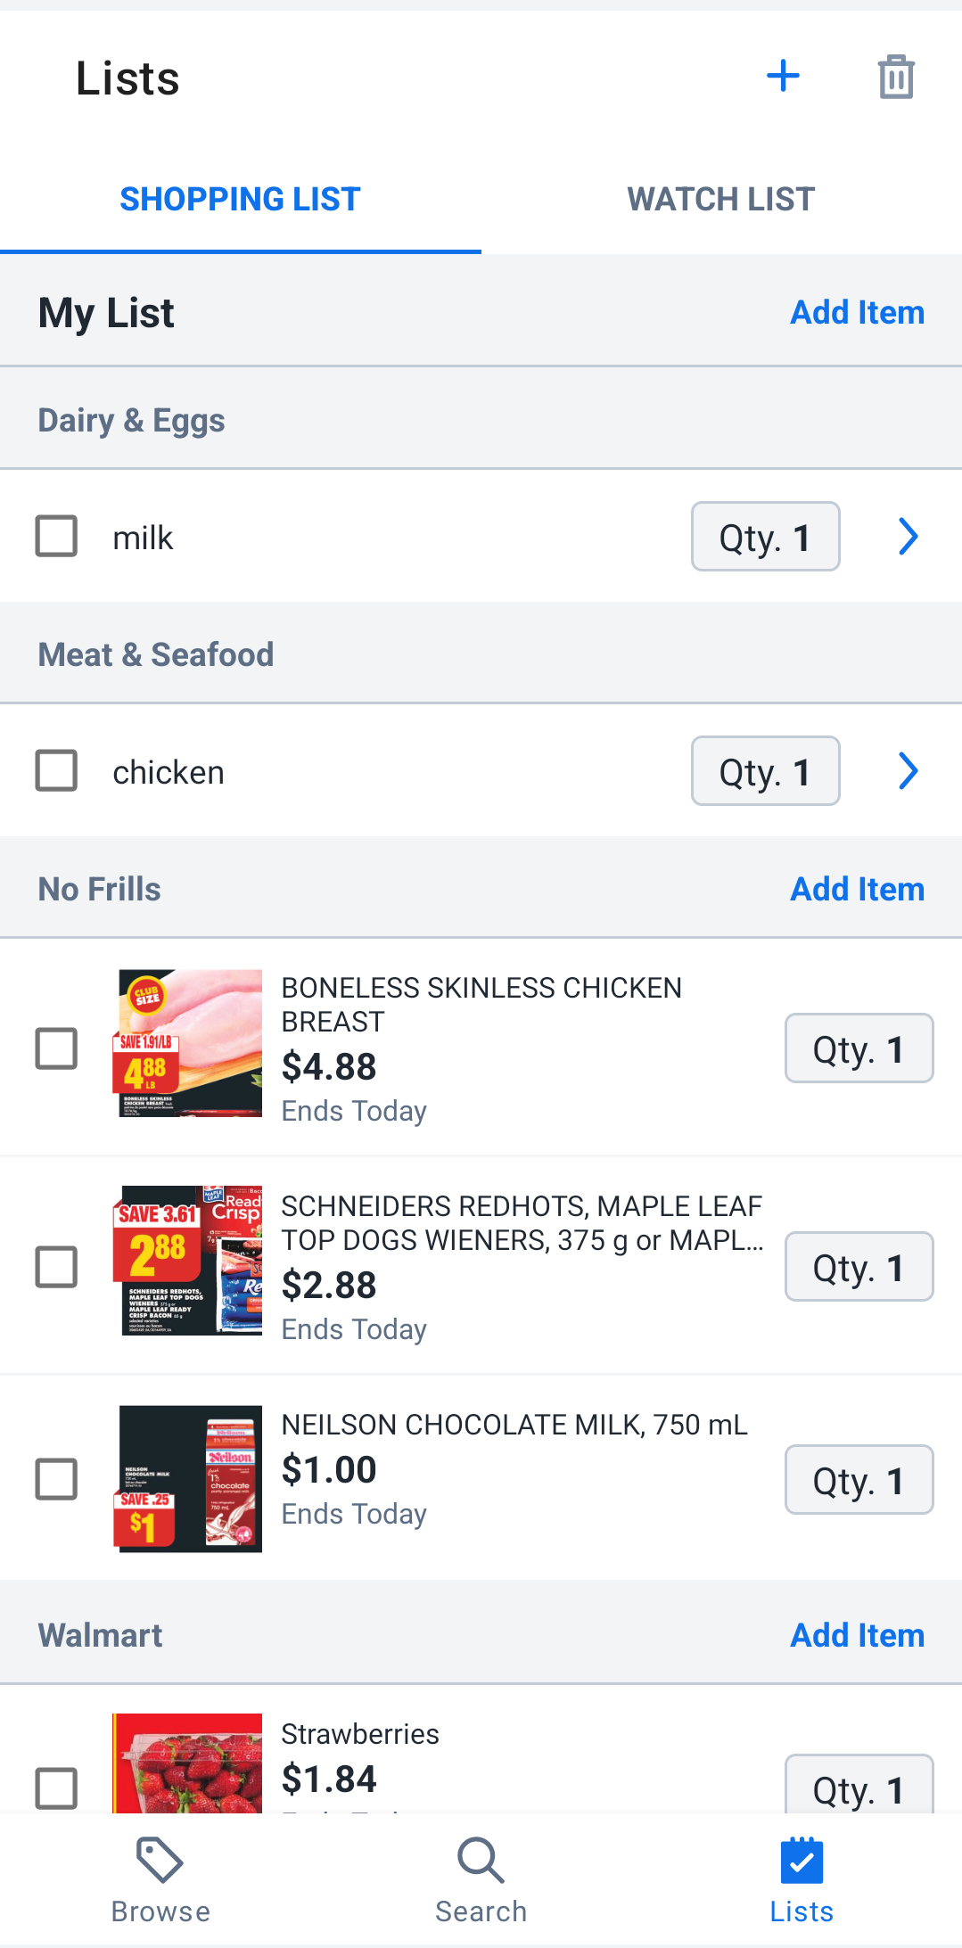The height and width of the screenshot is (1948, 962).
Task: Tap Add Item beside My List
Action: click(x=858, y=312)
